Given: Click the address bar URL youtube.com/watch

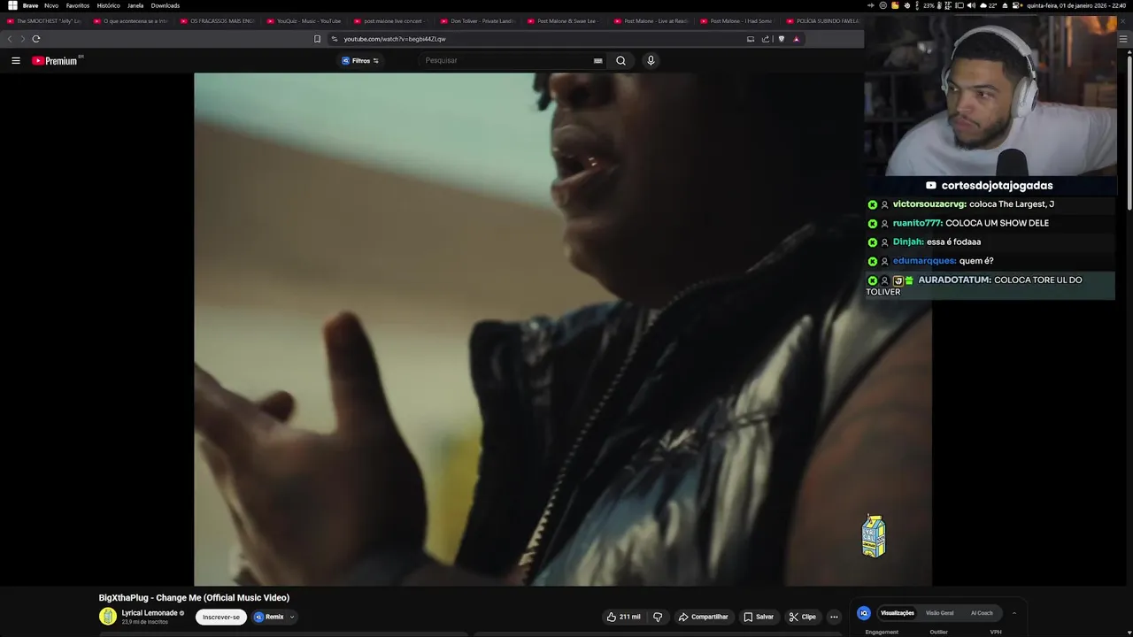Looking at the screenshot, I should (x=395, y=39).
